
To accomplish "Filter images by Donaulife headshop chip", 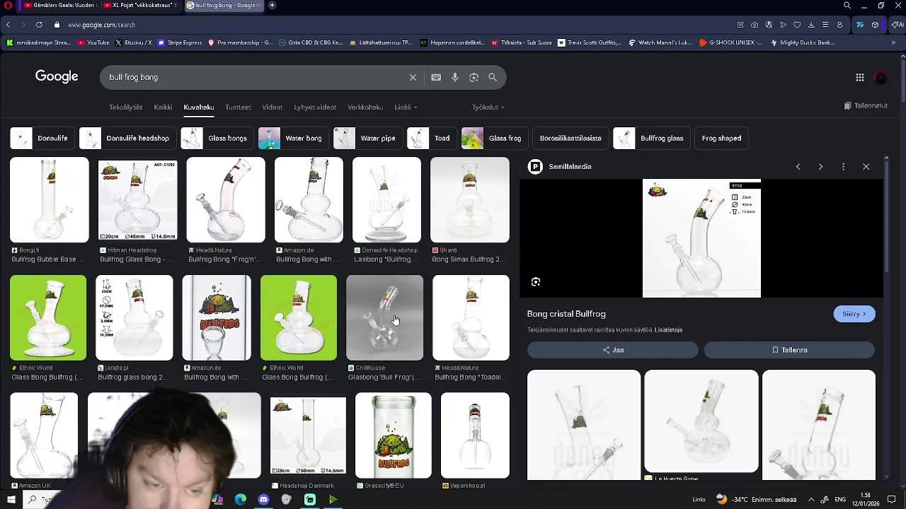I will point(127,139).
